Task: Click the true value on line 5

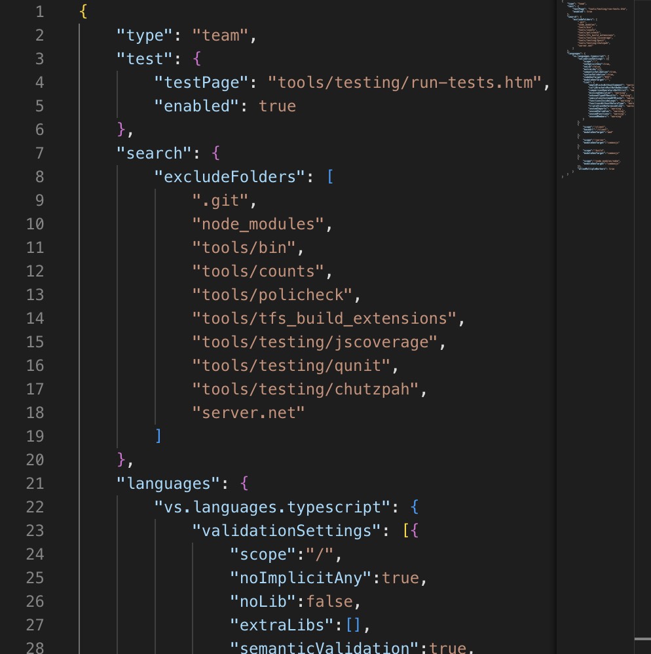Action: click(x=278, y=106)
